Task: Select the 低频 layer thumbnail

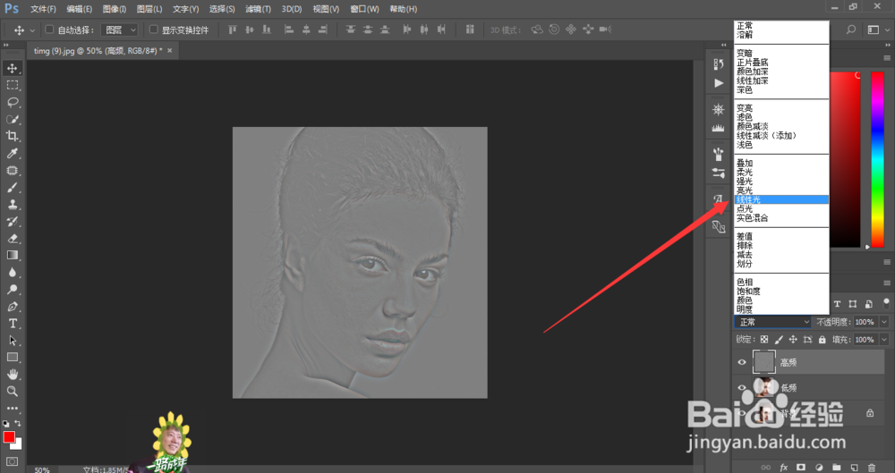Action: (763, 387)
